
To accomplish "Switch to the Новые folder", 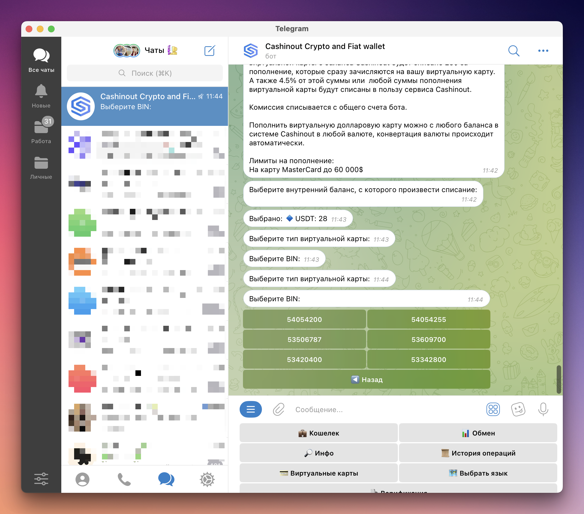I will (41, 96).
